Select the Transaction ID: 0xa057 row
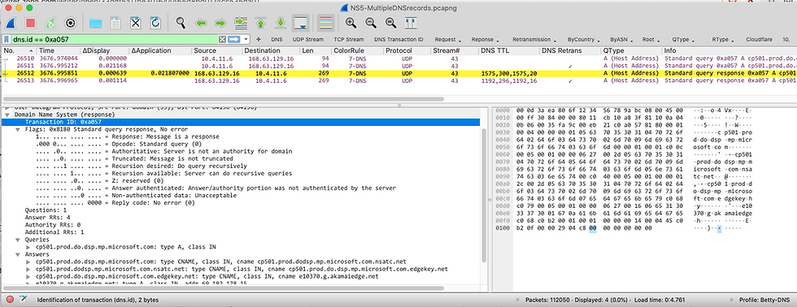797x307 pixels. [x=240, y=123]
